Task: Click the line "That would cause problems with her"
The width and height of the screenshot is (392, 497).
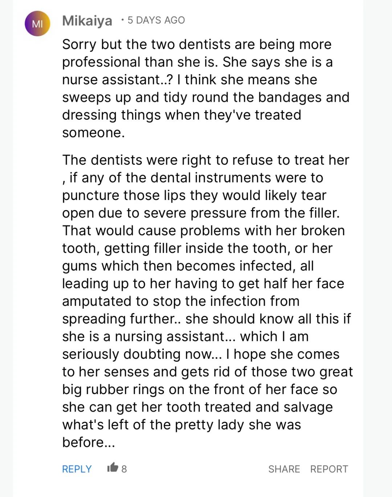Action: [x=204, y=231]
